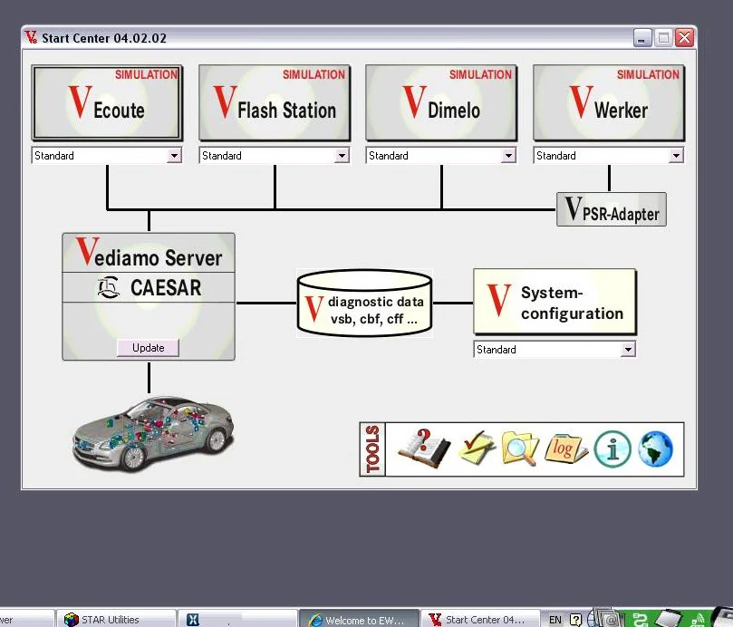Open System-configuration tile
The height and width of the screenshot is (627, 733).
pos(555,302)
